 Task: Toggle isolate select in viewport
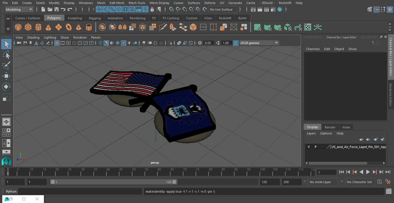pyautogui.click(x=170, y=43)
